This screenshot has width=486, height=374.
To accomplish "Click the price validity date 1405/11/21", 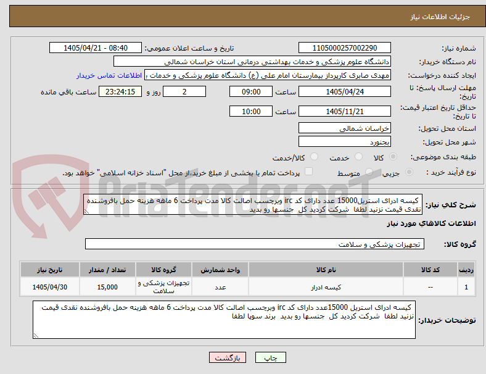I will [x=344, y=111].
